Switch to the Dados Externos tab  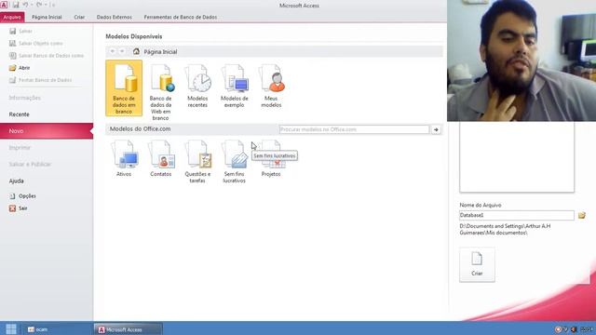[x=114, y=17]
